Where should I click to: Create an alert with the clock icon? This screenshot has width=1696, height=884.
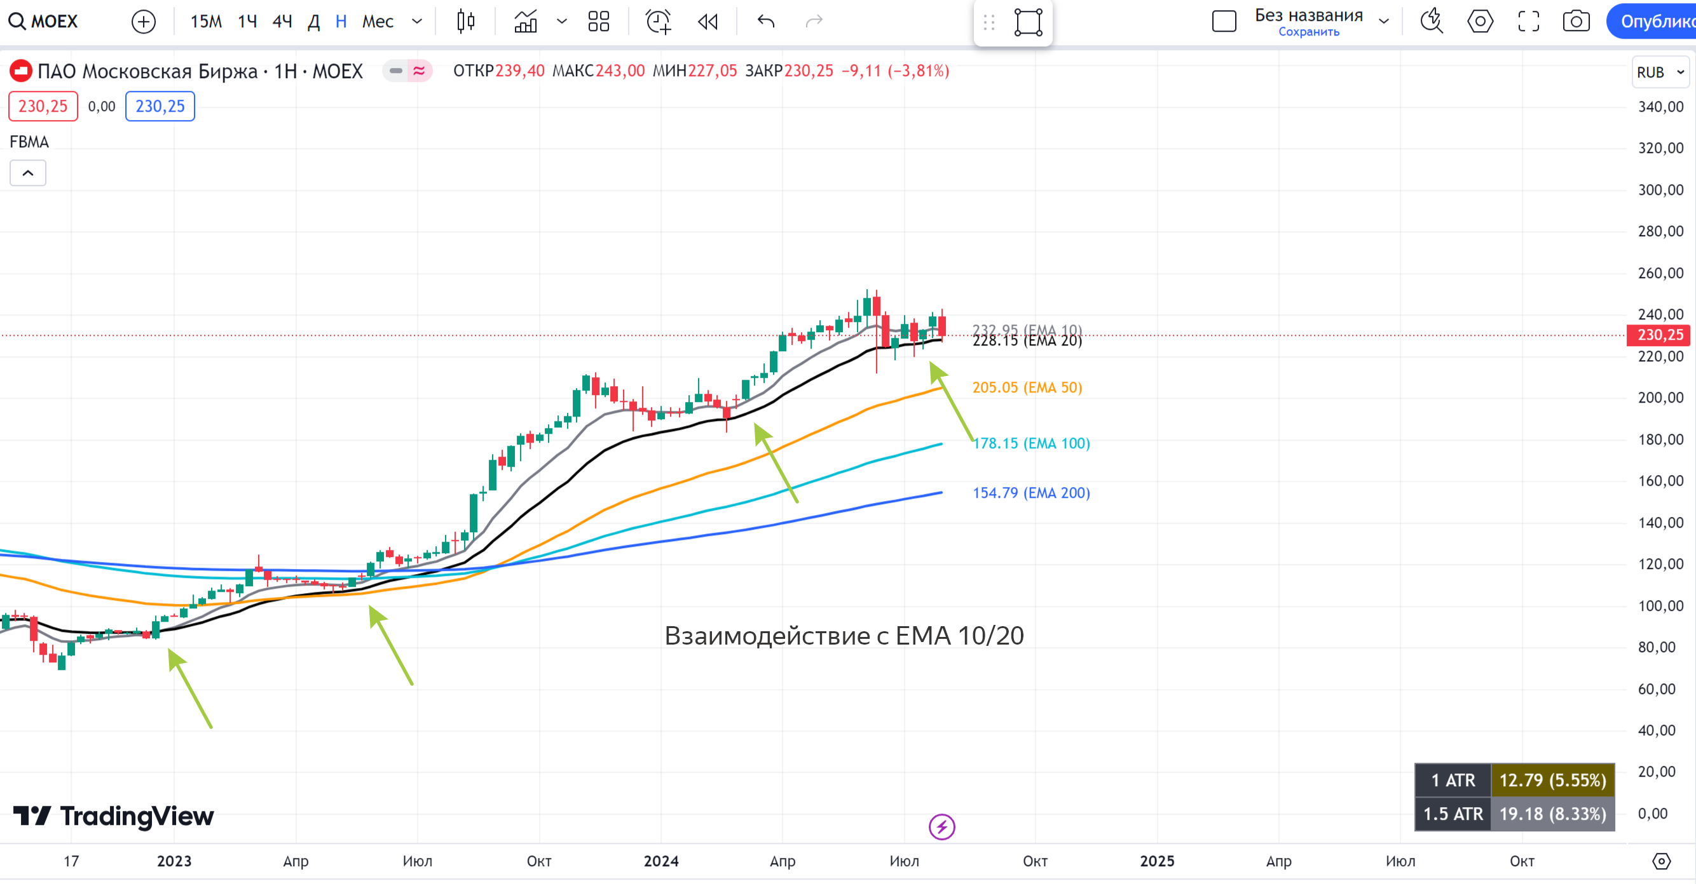[x=658, y=22]
